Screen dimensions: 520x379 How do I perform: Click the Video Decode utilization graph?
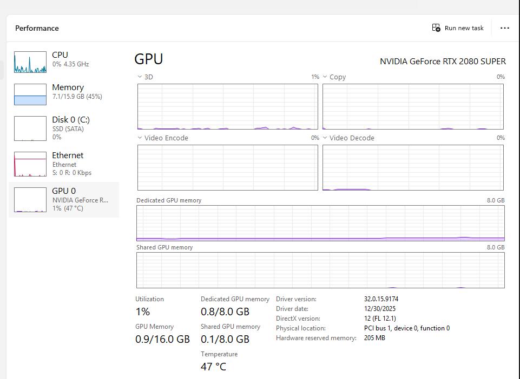(413, 167)
